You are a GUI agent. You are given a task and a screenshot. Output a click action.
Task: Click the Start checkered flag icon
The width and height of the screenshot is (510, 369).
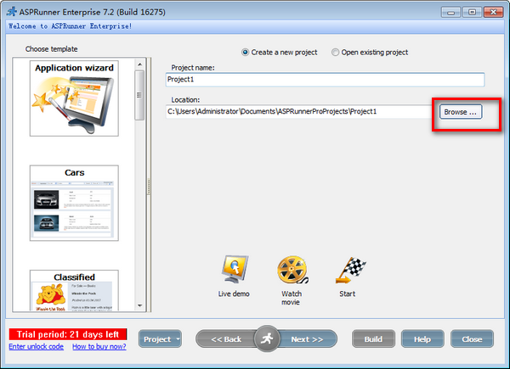(x=347, y=270)
